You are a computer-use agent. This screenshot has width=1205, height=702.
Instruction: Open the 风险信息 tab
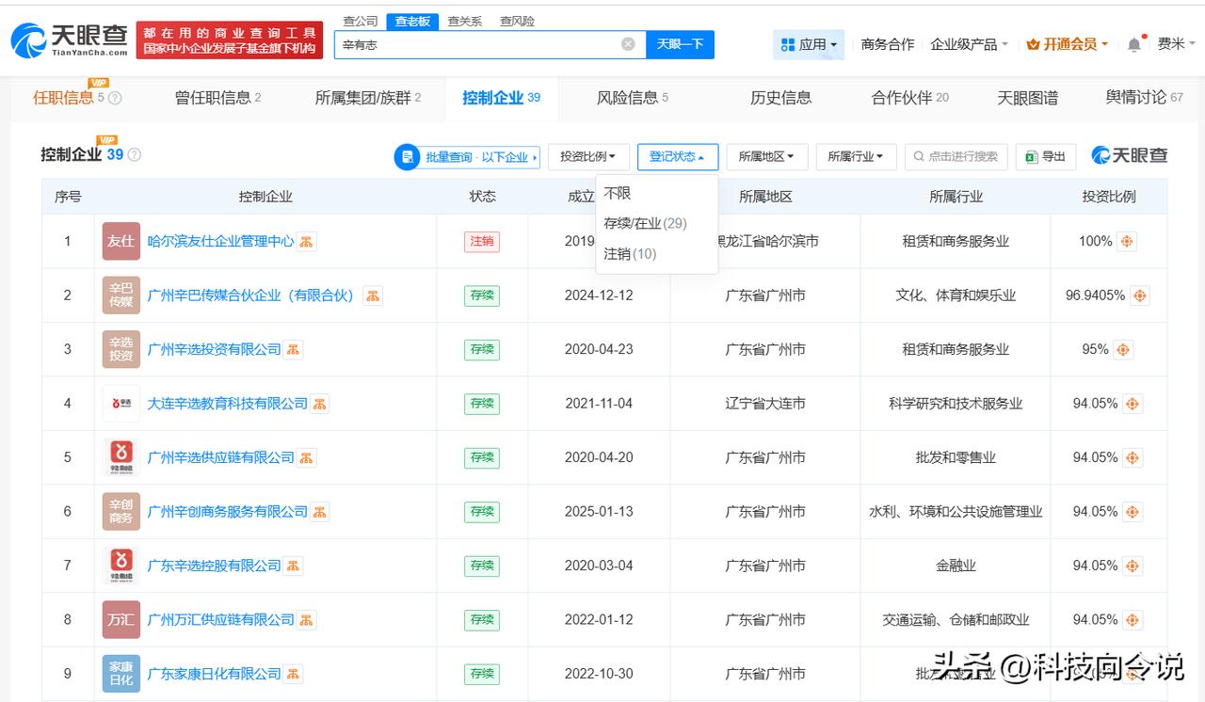[633, 98]
